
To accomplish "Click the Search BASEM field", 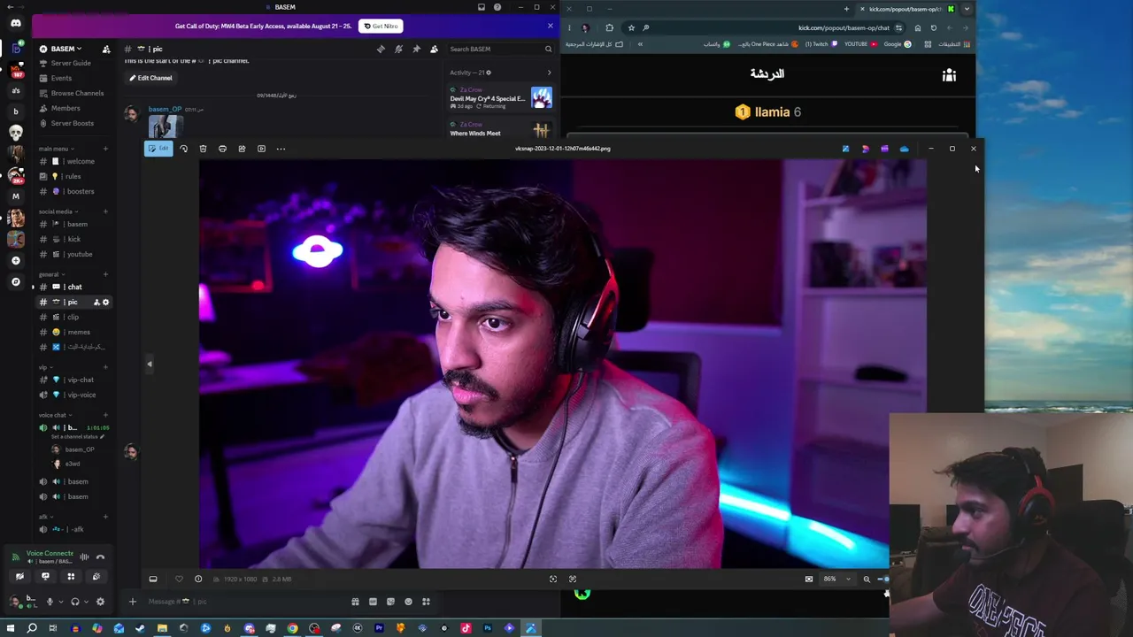I will tap(500, 49).
